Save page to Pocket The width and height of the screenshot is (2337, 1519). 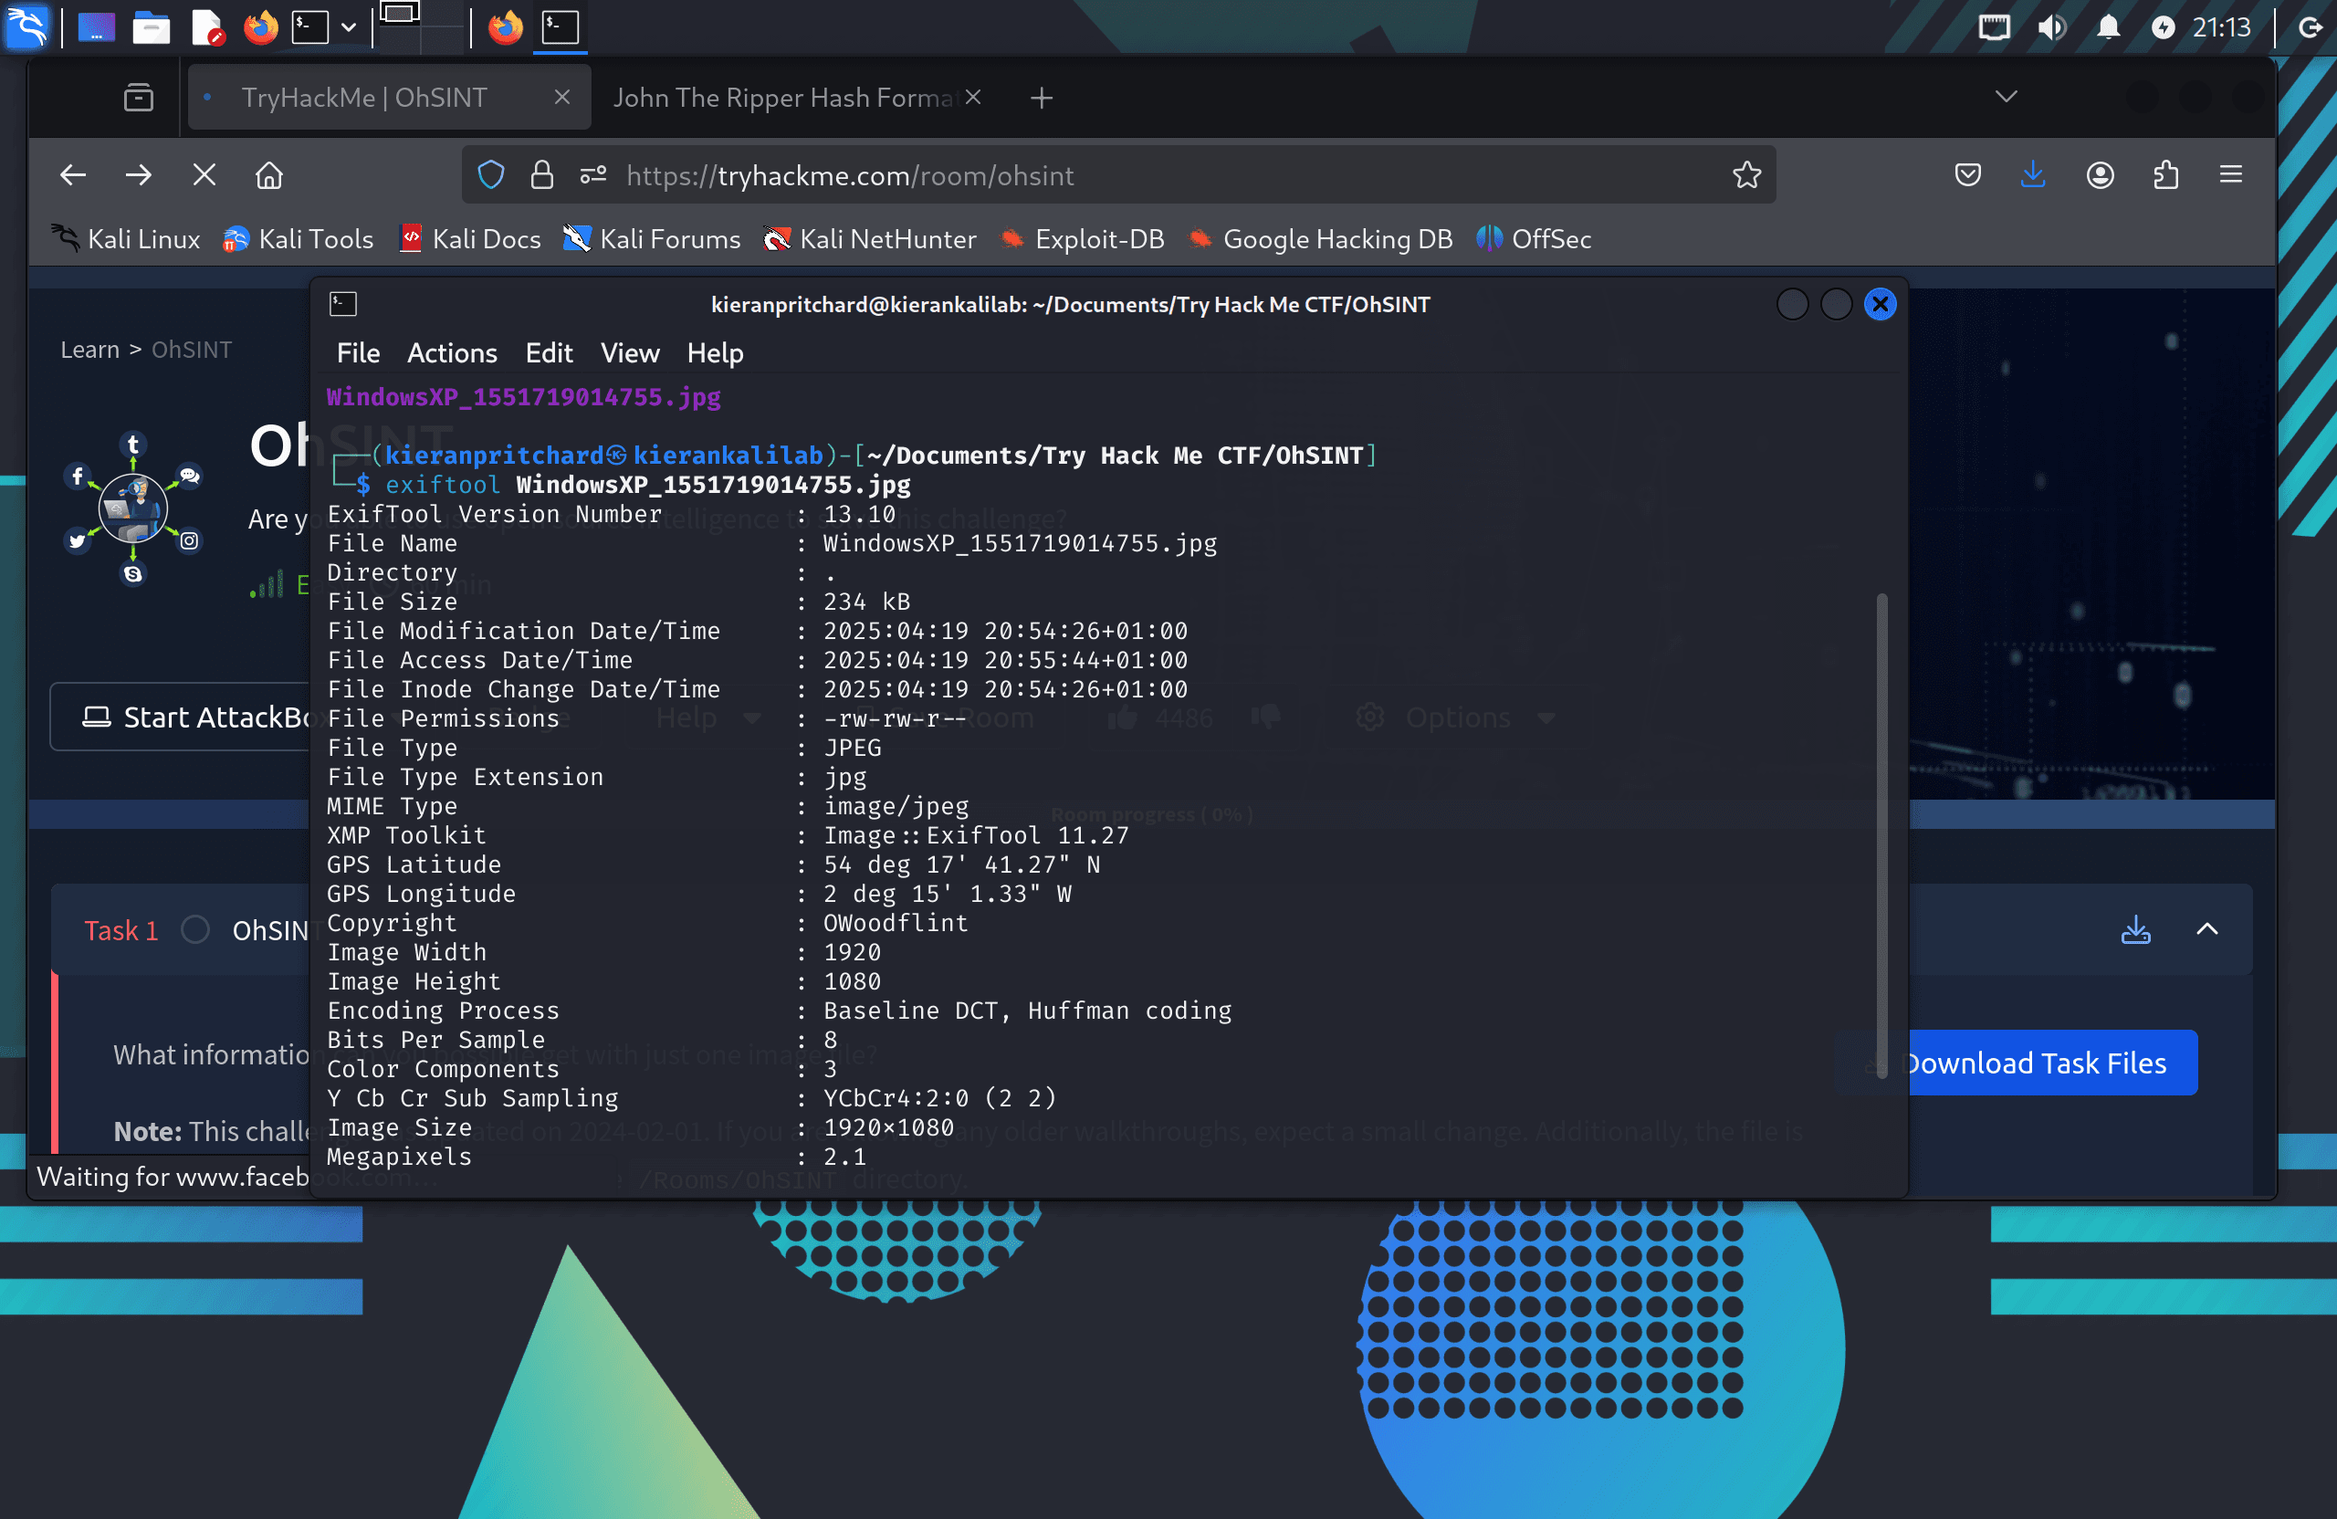click(1968, 174)
